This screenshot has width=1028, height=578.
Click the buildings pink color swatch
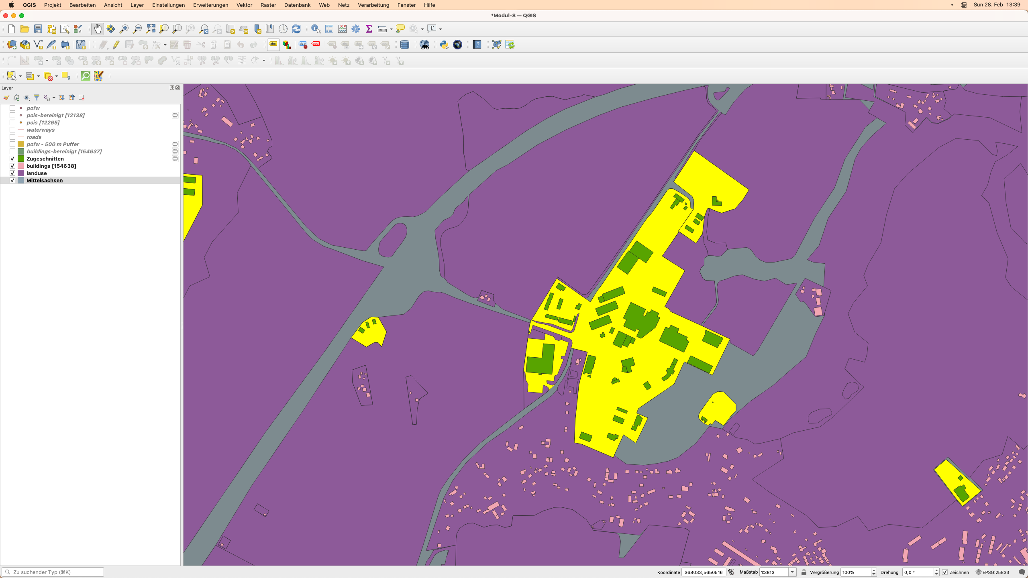[x=21, y=166]
